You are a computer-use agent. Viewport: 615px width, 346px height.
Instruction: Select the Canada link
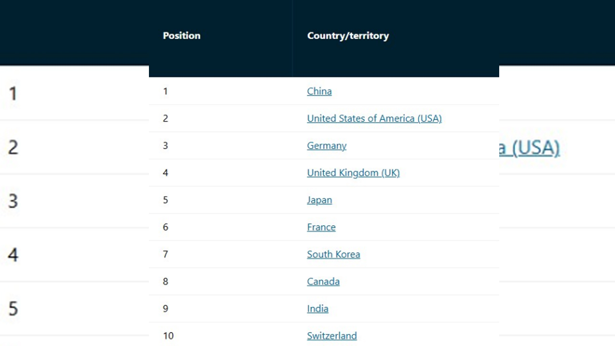pos(323,281)
